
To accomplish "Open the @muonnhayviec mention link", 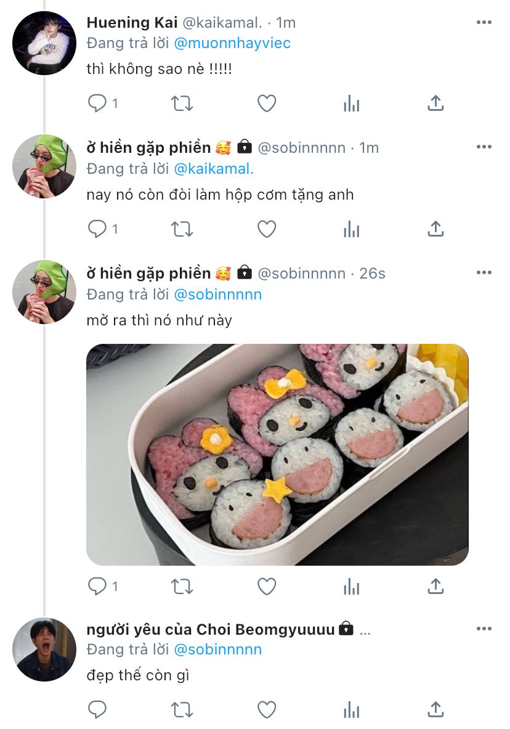I will (232, 43).
